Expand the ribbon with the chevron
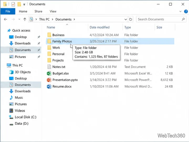 coord(180,12)
